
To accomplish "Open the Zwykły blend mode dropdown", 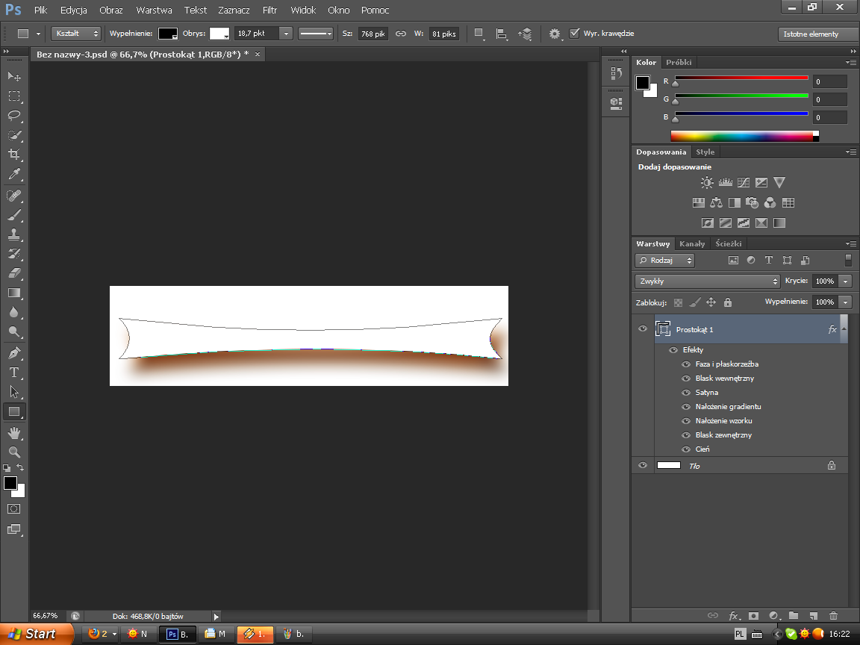I will tap(707, 281).
